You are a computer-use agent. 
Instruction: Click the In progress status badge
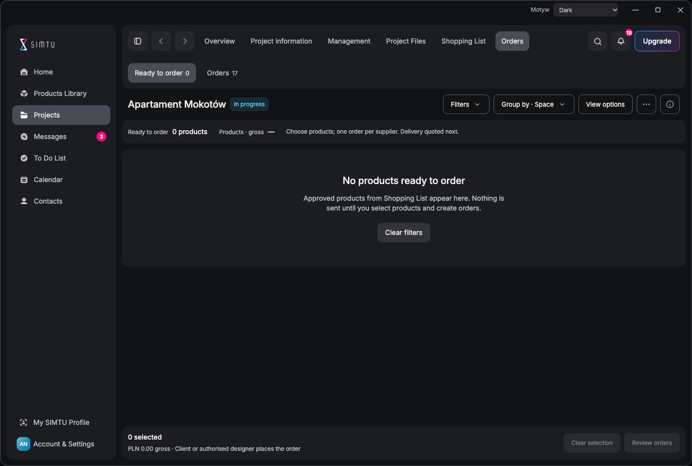(249, 104)
